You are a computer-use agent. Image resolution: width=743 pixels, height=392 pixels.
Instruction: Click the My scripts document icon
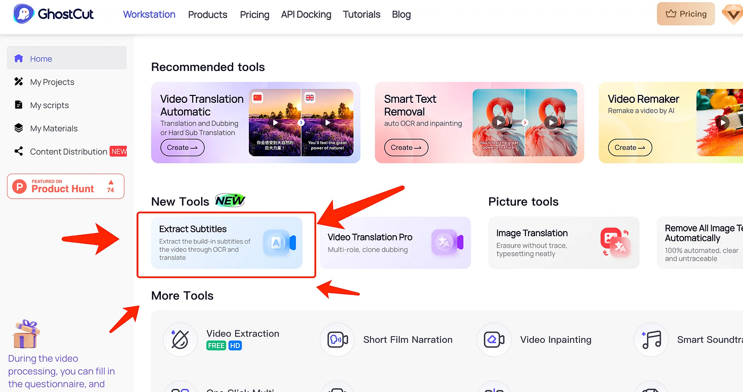pos(19,105)
